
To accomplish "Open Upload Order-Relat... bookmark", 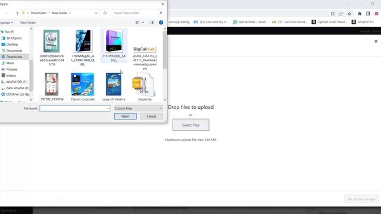I will click(329, 22).
